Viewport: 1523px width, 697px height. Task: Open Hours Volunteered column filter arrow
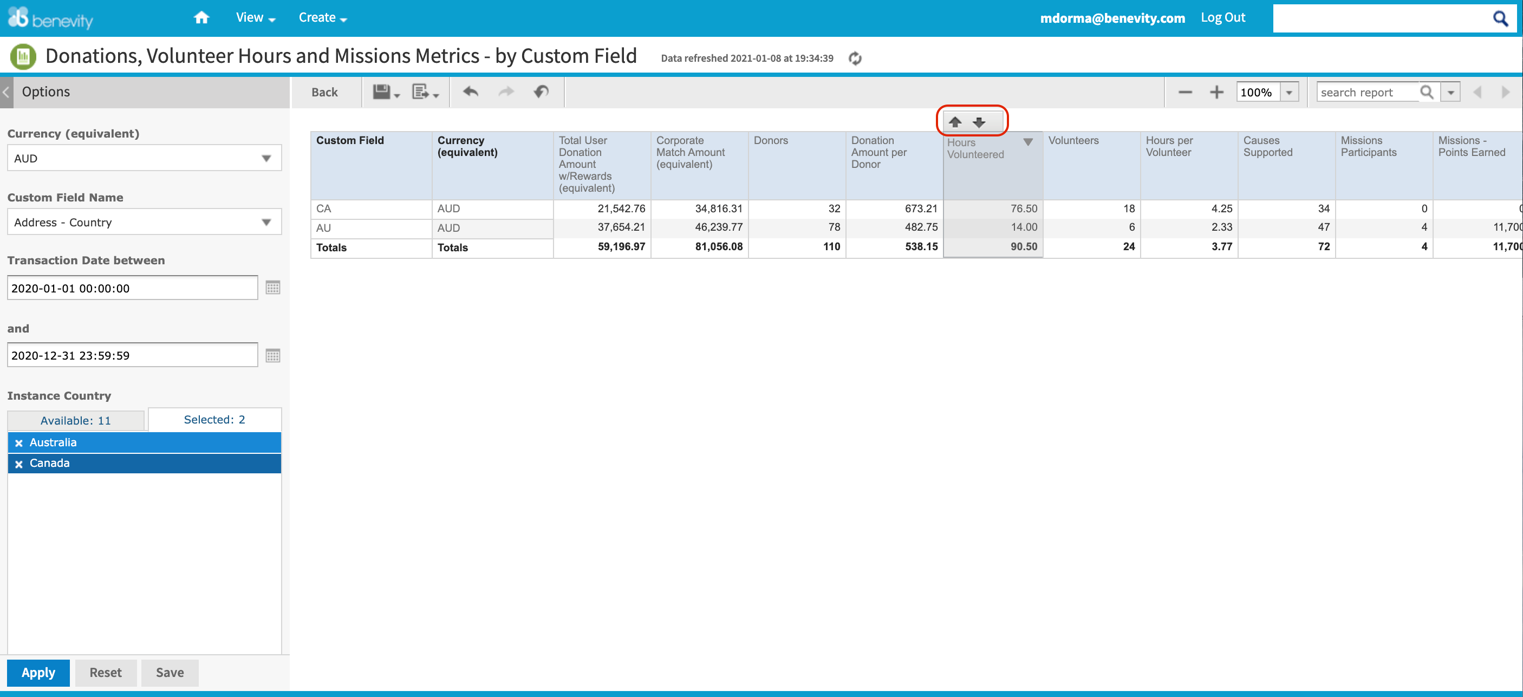pyautogui.click(x=1028, y=142)
